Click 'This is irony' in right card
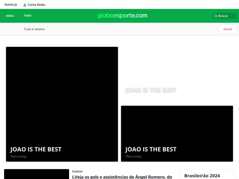The image size is (239, 179). [133, 156]
